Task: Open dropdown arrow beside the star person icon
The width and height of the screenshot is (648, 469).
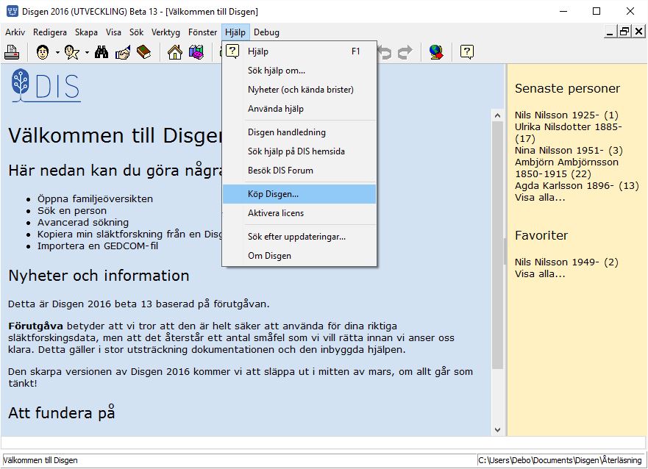Action: [87, 52]
